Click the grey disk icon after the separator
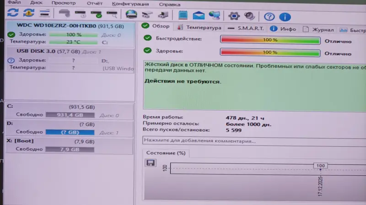366x205 pixels. 65,13
